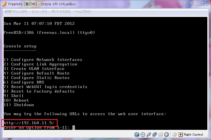Click '8) Reset to factory defaults' line
The width and height of the screenshot is (211, 140).
point(39,91)
